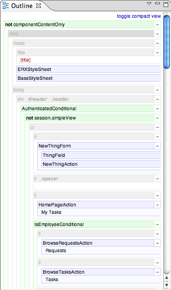This screenshot has width=171, height=290.
Task: Collapse the IsEmployeeConditional node
Action: (158, 224)
